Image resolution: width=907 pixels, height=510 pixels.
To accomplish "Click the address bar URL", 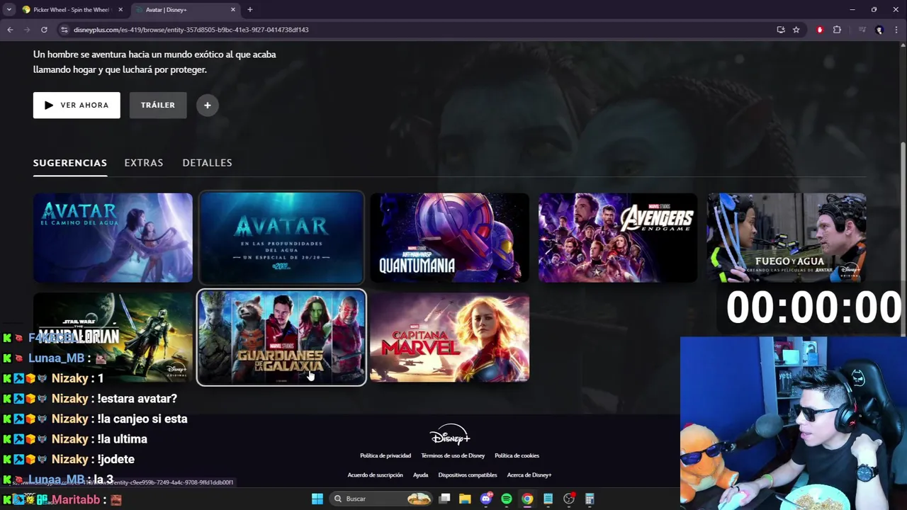I will pos(191,30).
